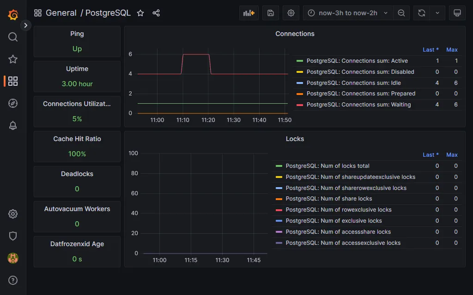Sort Connections legend by Last *

coord(431,50)
